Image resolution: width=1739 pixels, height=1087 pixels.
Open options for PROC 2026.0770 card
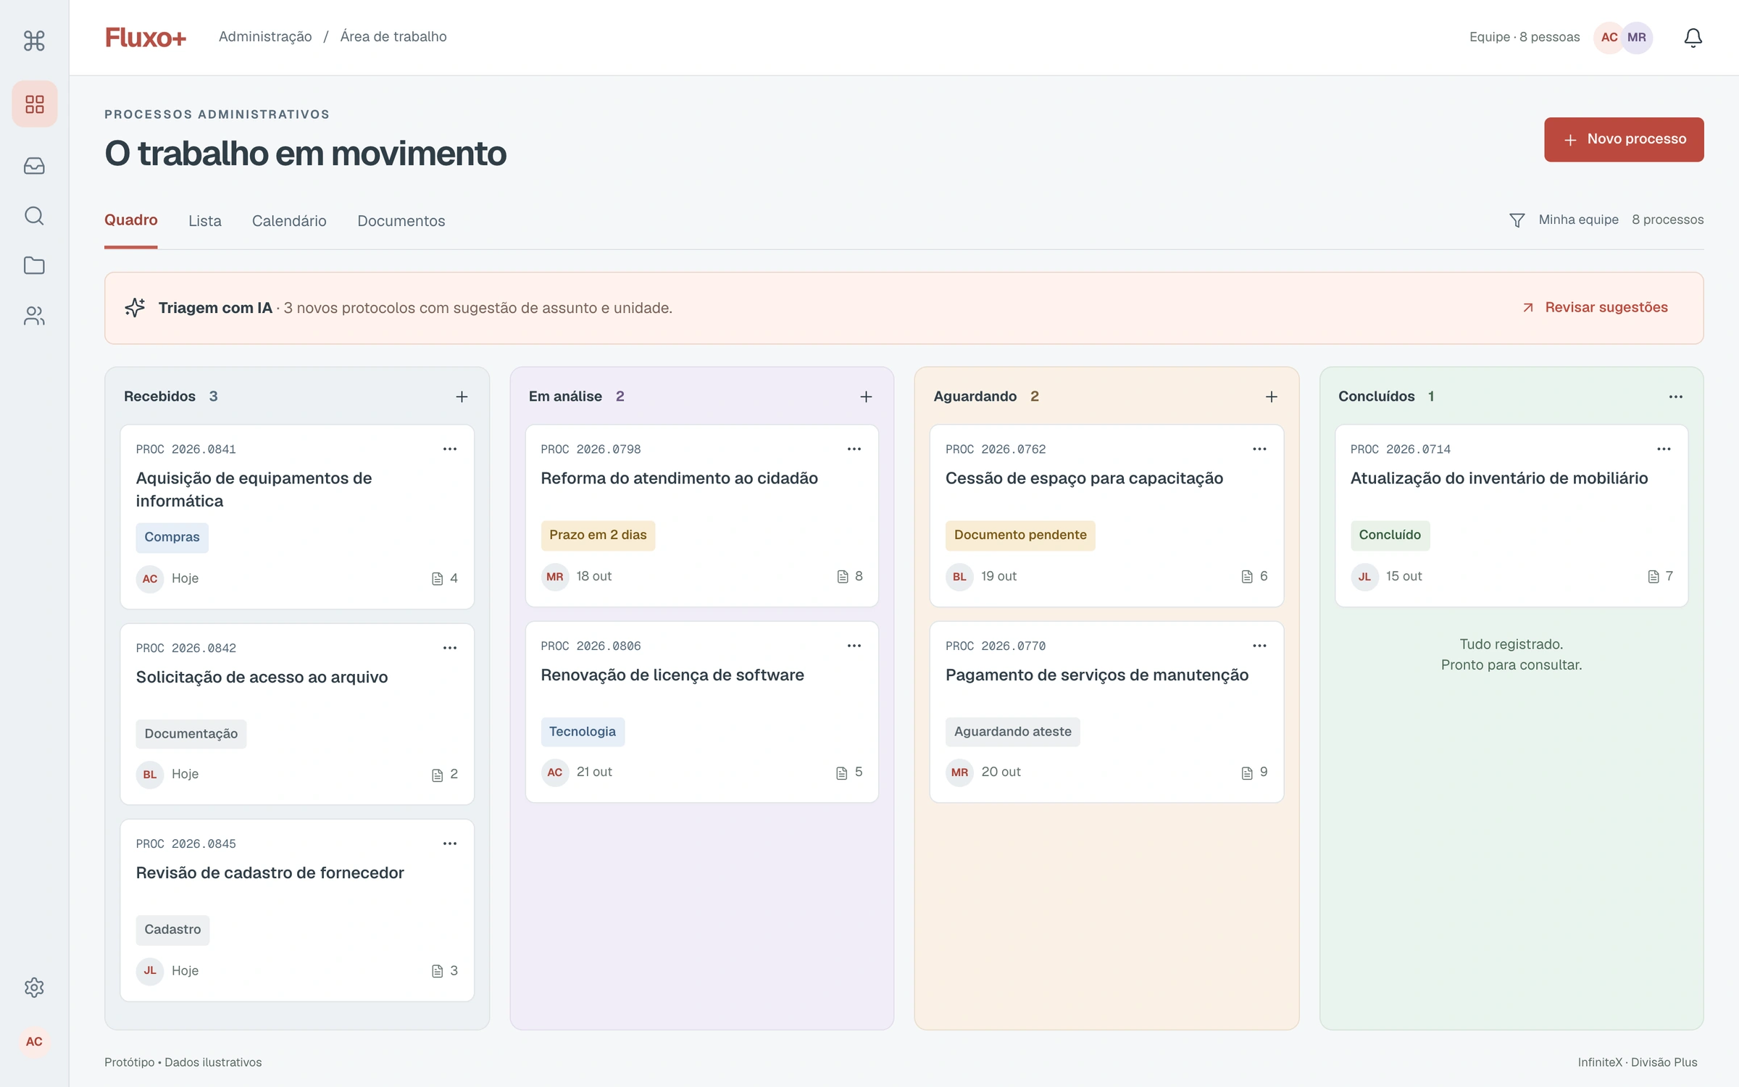[1259, 645]
